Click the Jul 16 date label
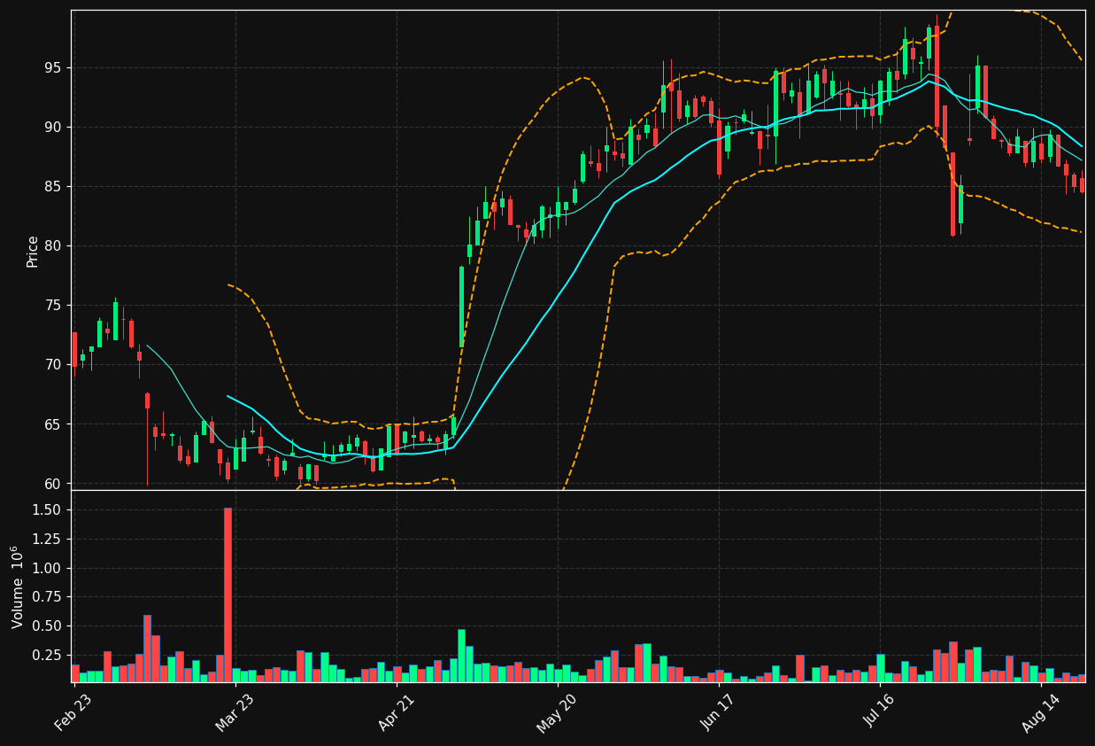Screen dimensions: 1095x746 point(879,712)
